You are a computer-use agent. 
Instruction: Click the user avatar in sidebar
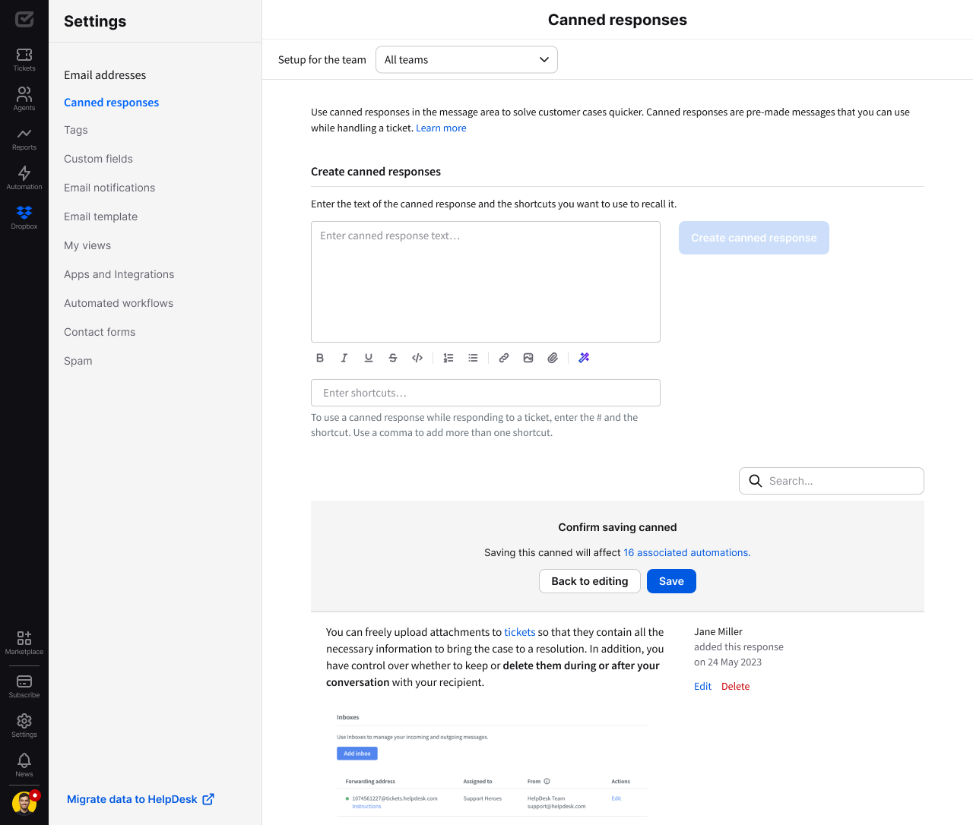click(x=24, y=802)
